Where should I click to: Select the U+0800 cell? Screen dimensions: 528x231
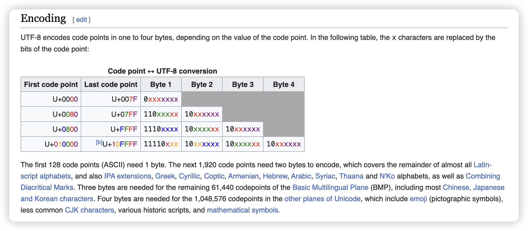pyautogui.click(x=51, y=129)
